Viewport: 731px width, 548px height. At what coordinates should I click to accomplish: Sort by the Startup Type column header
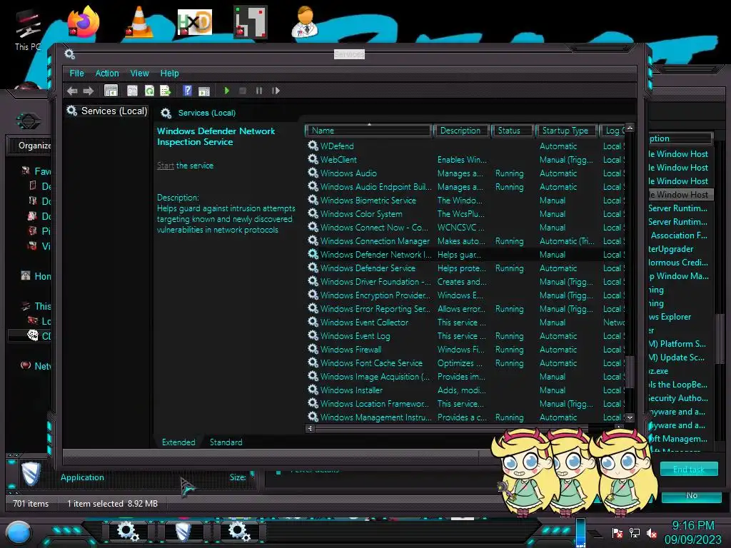(x=566, y=131)
